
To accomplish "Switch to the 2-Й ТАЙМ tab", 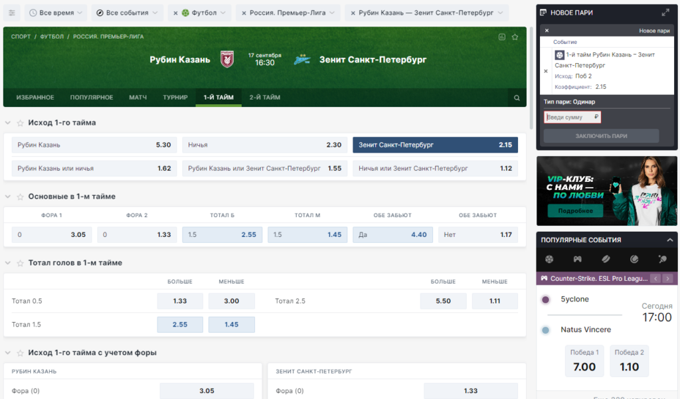I will (264, 97).
